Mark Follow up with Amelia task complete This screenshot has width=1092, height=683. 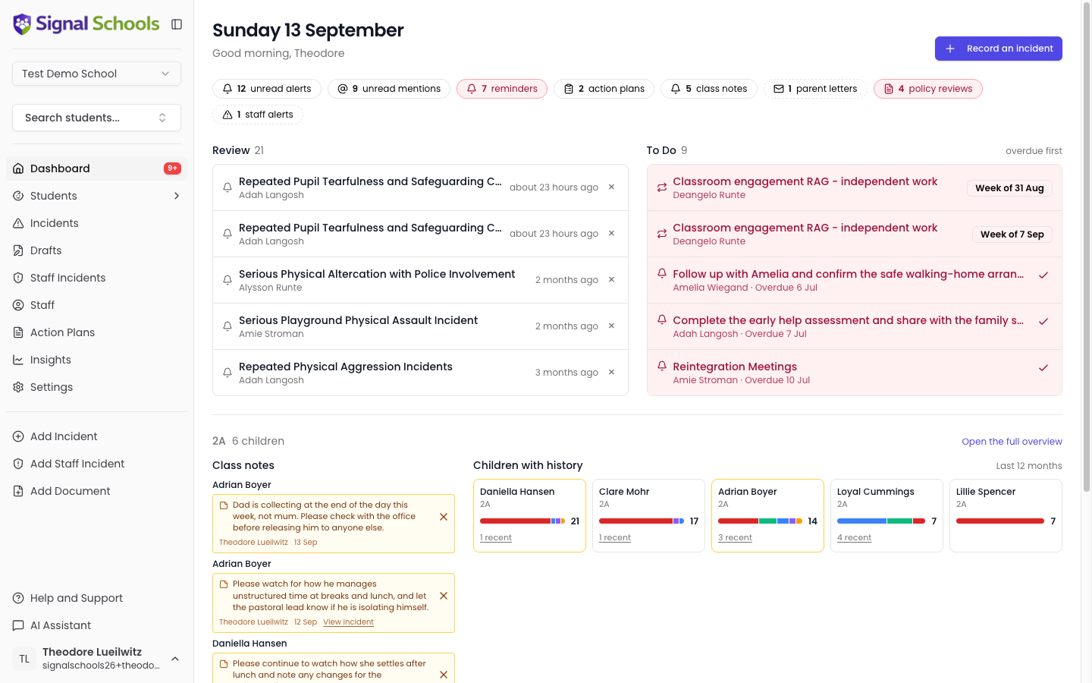tap(1043, 275)
